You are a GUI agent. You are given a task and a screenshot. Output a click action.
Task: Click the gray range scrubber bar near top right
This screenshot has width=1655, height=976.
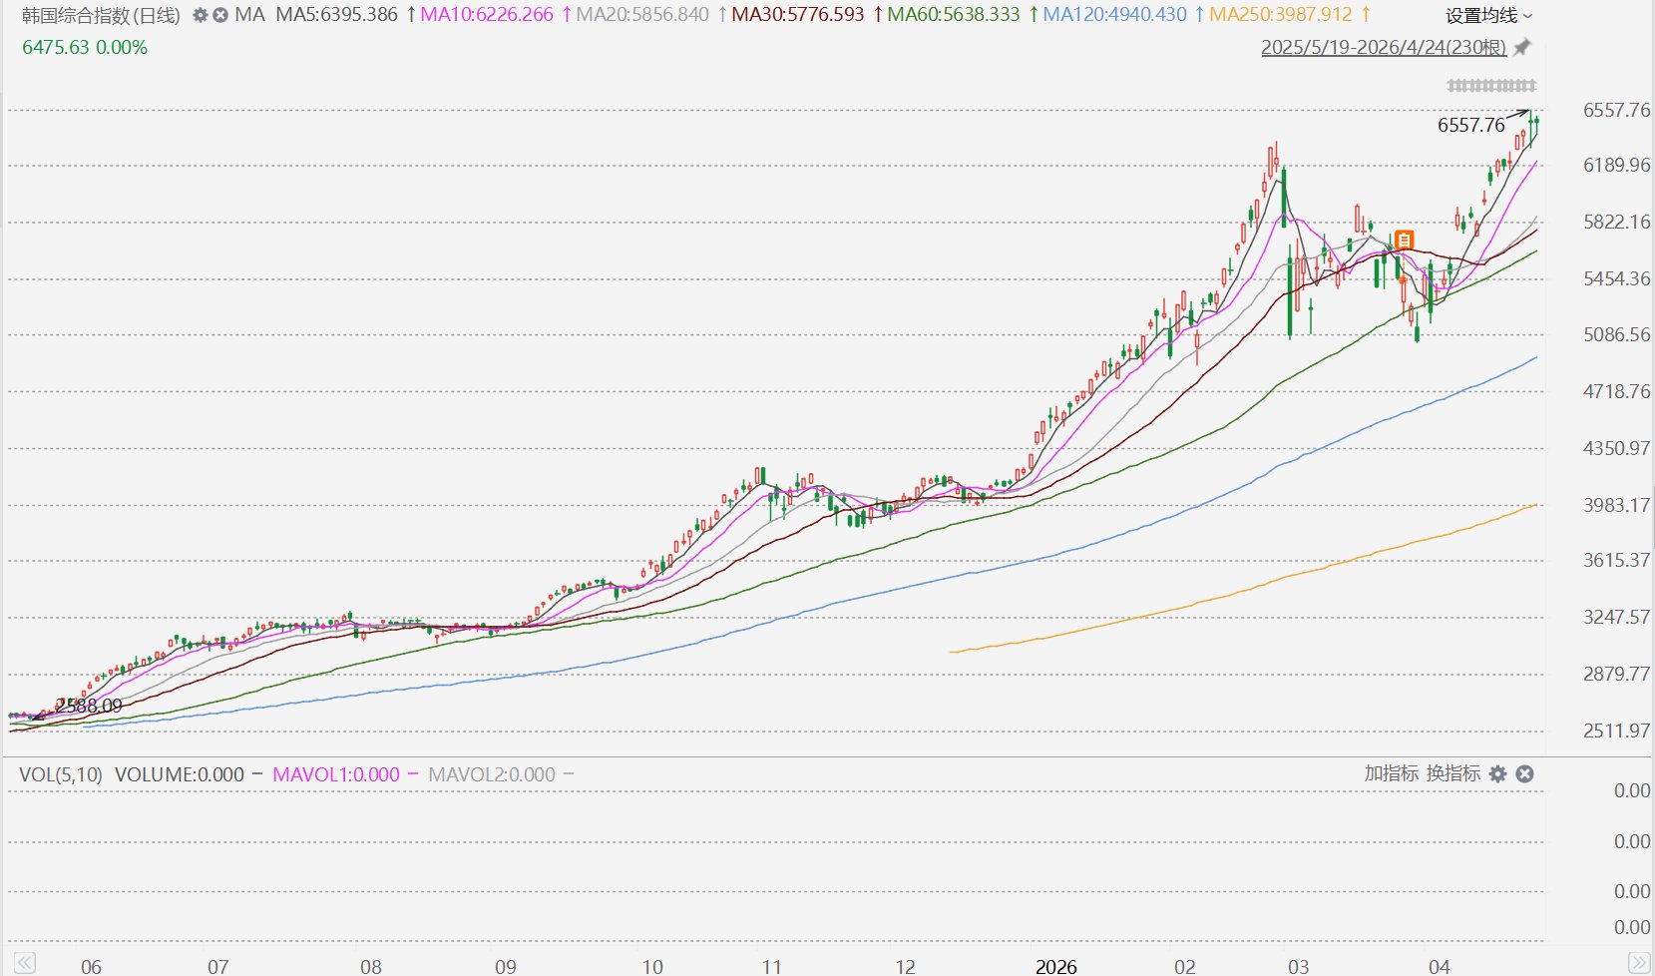(1492, 86)
